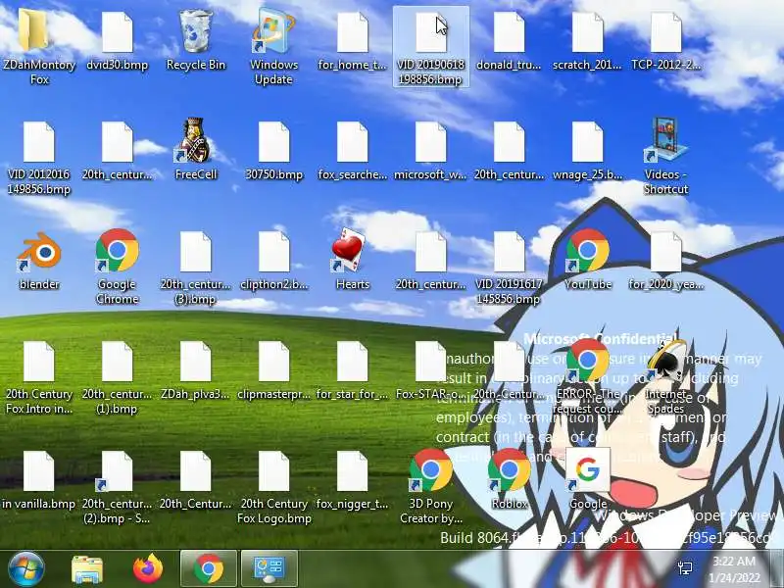Select the for_home_t... file icon
784x588 pixels.
coord(352,41)
